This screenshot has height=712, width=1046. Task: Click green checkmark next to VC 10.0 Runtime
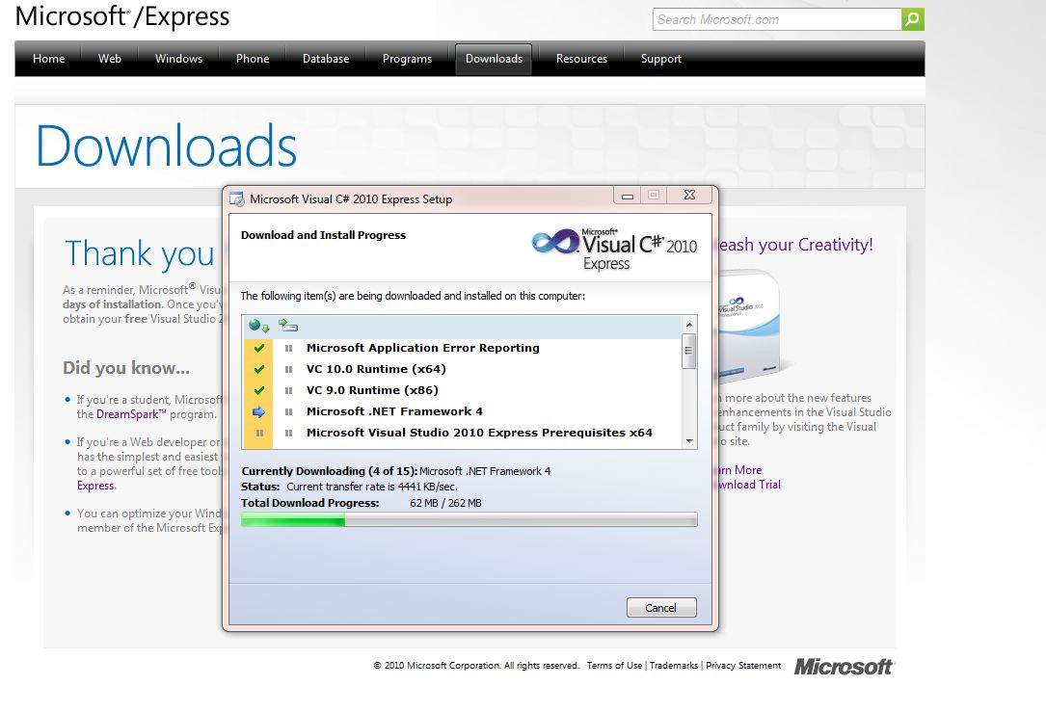coord(258,369)
